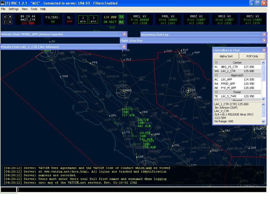Open the Settings menu
Image resolution: width=270 pixels, height=202 pixels.
13,9
